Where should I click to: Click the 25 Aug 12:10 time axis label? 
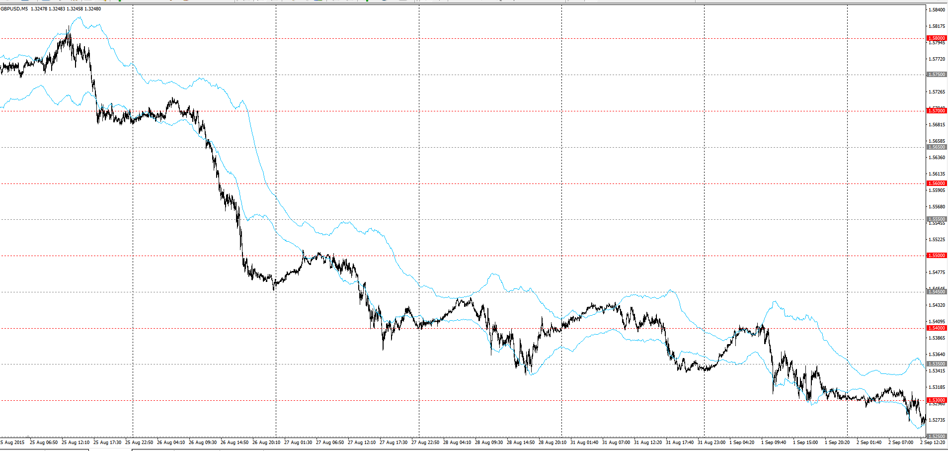click(76, 443)
